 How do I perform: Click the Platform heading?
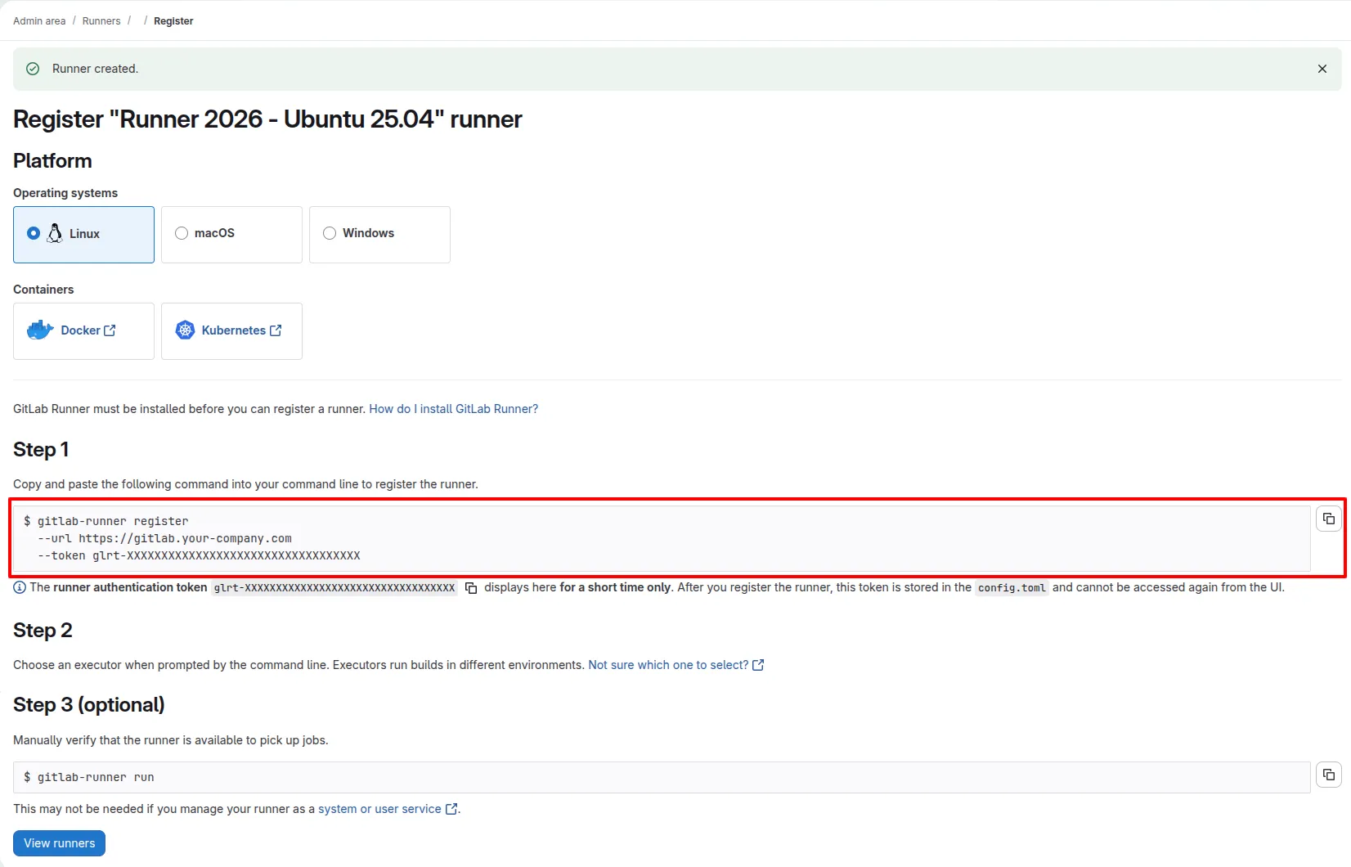[x=52, y=161]
